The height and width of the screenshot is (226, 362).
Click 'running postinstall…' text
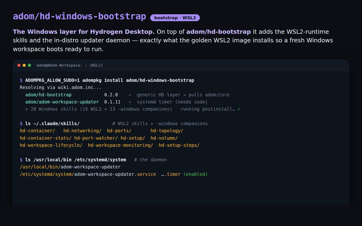208,109
